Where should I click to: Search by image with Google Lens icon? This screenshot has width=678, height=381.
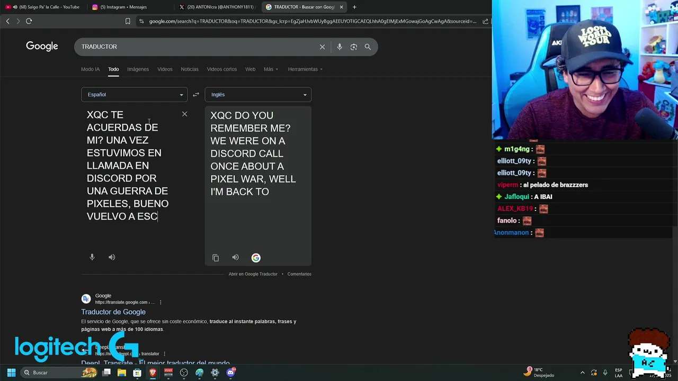tap(353, 47)
